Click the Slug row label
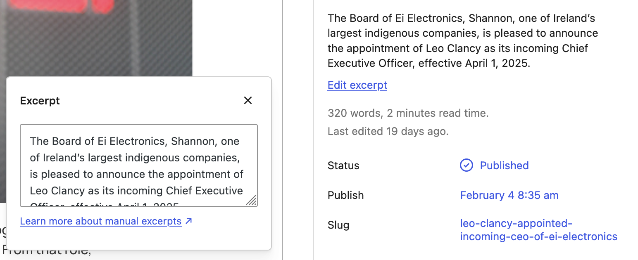 pyautogui.click(x=338, y=225)
